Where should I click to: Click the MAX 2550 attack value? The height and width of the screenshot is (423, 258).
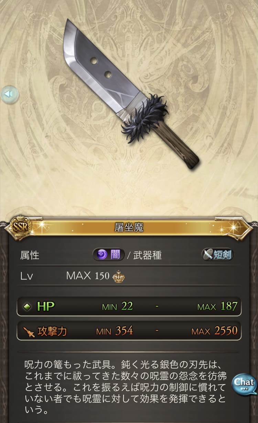[x=214, y=331]
